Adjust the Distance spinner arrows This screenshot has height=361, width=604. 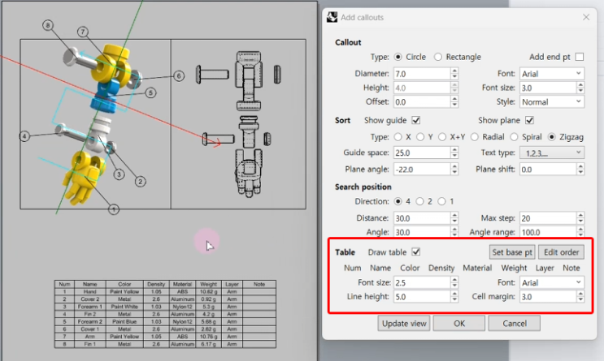[454, 218]
